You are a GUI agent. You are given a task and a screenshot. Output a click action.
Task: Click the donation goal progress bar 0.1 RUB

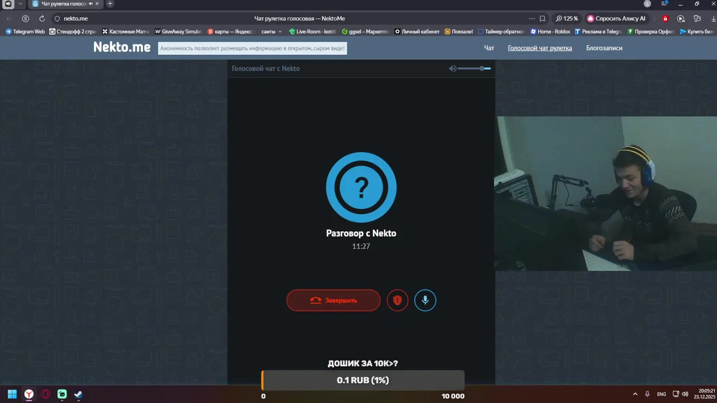pyautogui.click(x=363, y=381)
